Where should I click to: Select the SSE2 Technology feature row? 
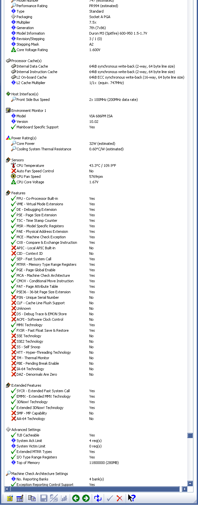tap(30, 341)
